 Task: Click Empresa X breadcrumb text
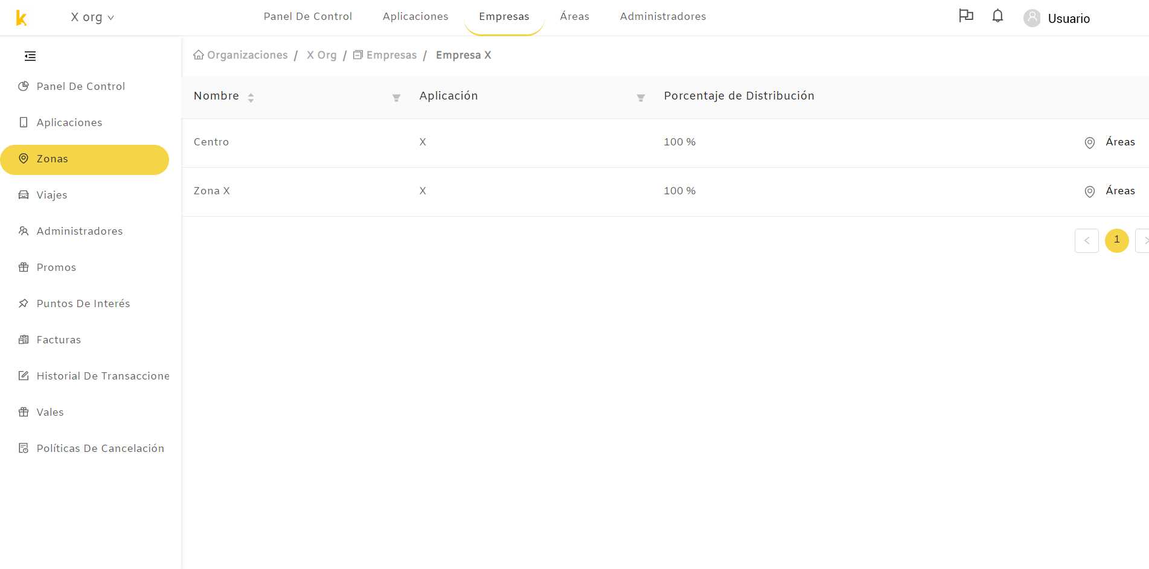(x=464, y=55)
